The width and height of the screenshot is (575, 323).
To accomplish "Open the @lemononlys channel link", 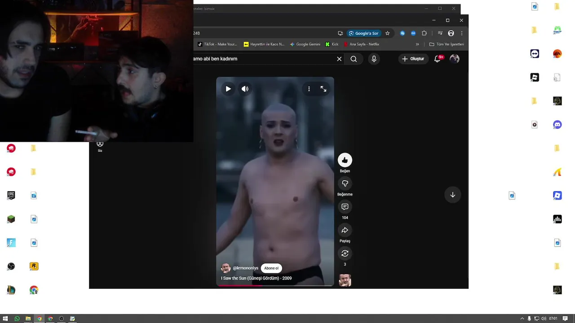I will [x=246, y=268].
